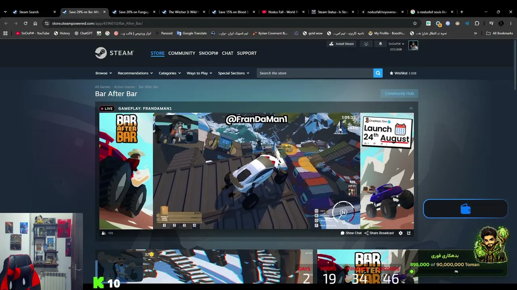Viewport: 517px width, 290px height.
Task: Open the Panzoid bookmark
Action: click(164, 33)
